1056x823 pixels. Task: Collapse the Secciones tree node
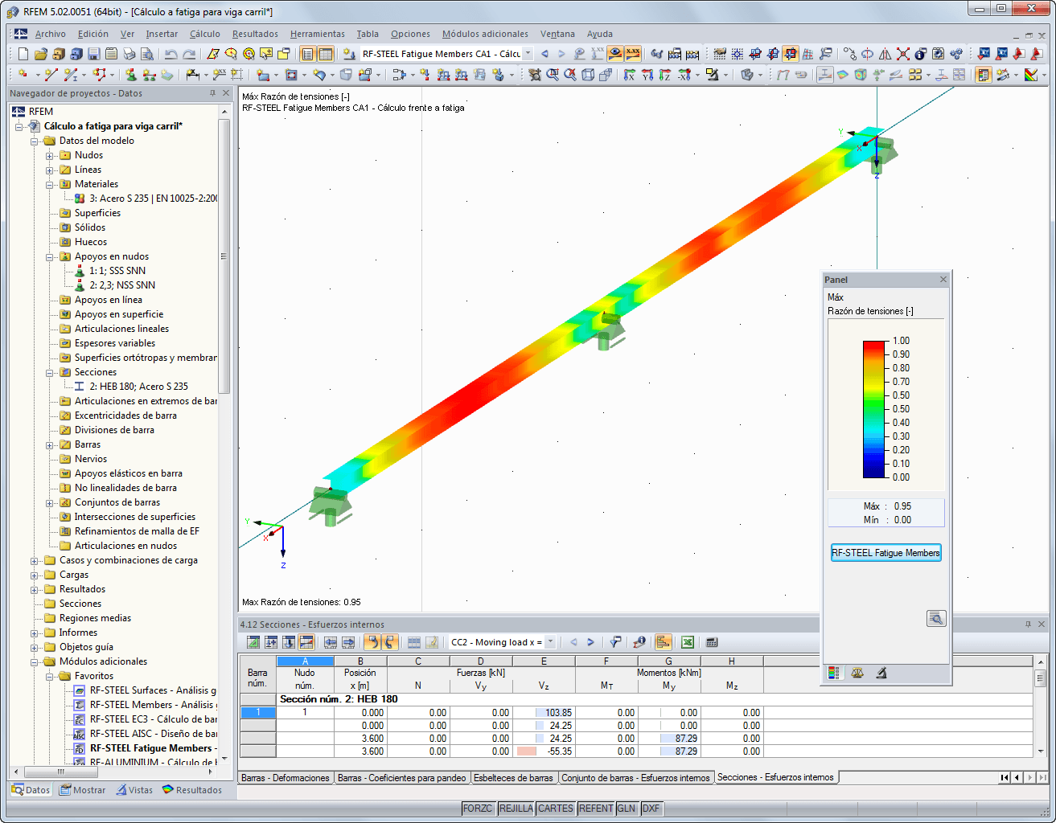point(50,372)
